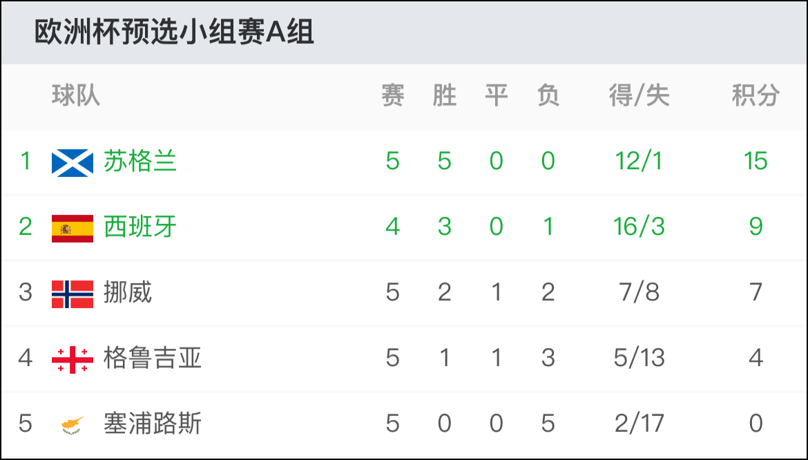Click Georgia's 5/13 goal record
Viewport: 808px width, 460px height.
639,358
